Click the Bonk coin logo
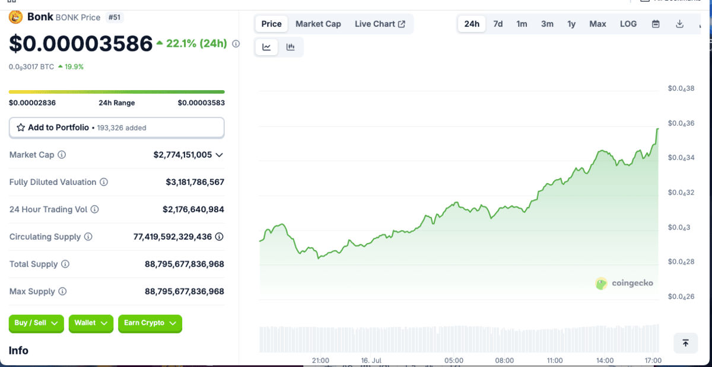The image size is (712, 367). (15, 17)
